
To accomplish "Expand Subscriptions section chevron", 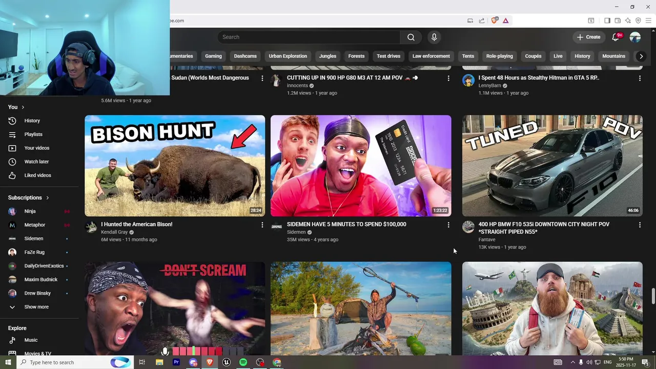I will point(48,198).
